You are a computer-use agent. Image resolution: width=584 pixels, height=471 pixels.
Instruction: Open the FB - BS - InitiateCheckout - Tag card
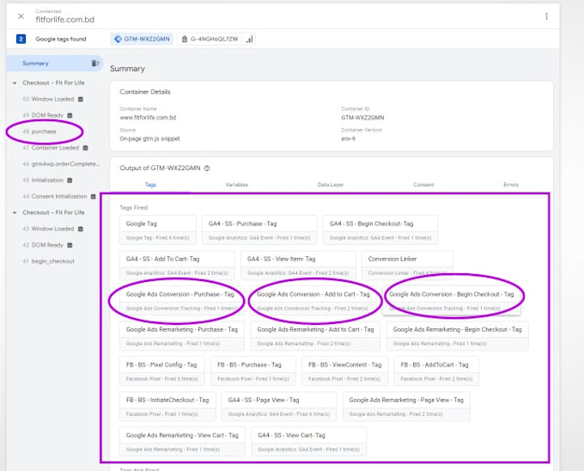[167, 407]
